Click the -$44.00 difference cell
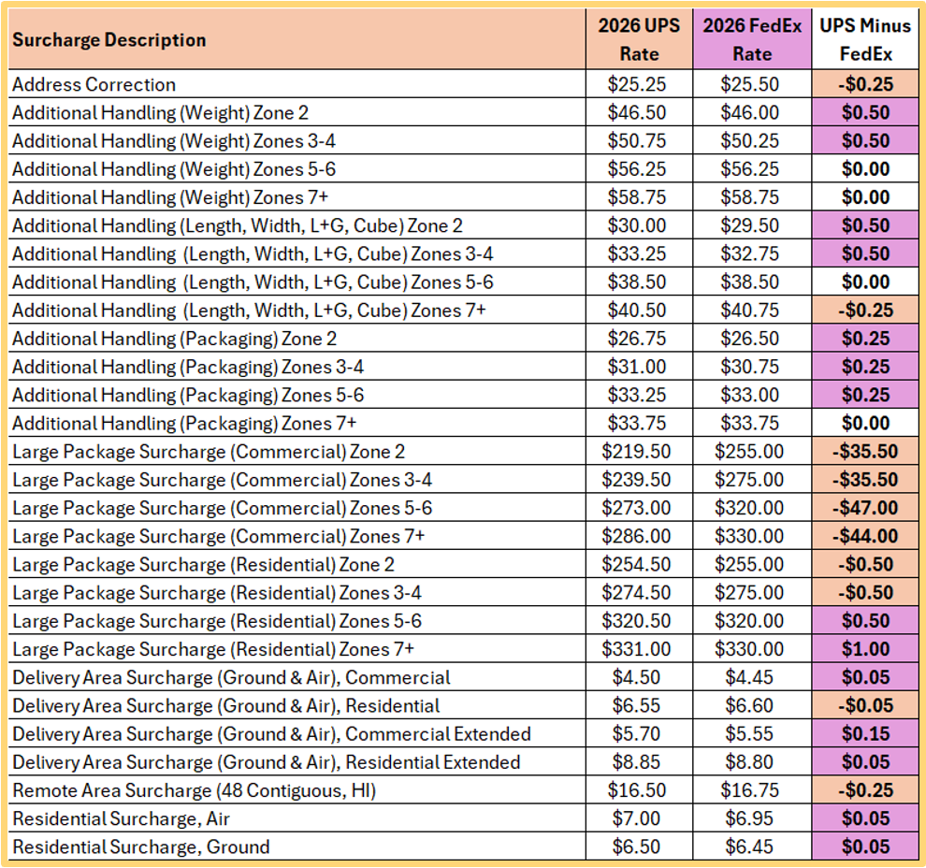This screenshot has width=926, height=868. pyautogui.click(x=865, y=536)
